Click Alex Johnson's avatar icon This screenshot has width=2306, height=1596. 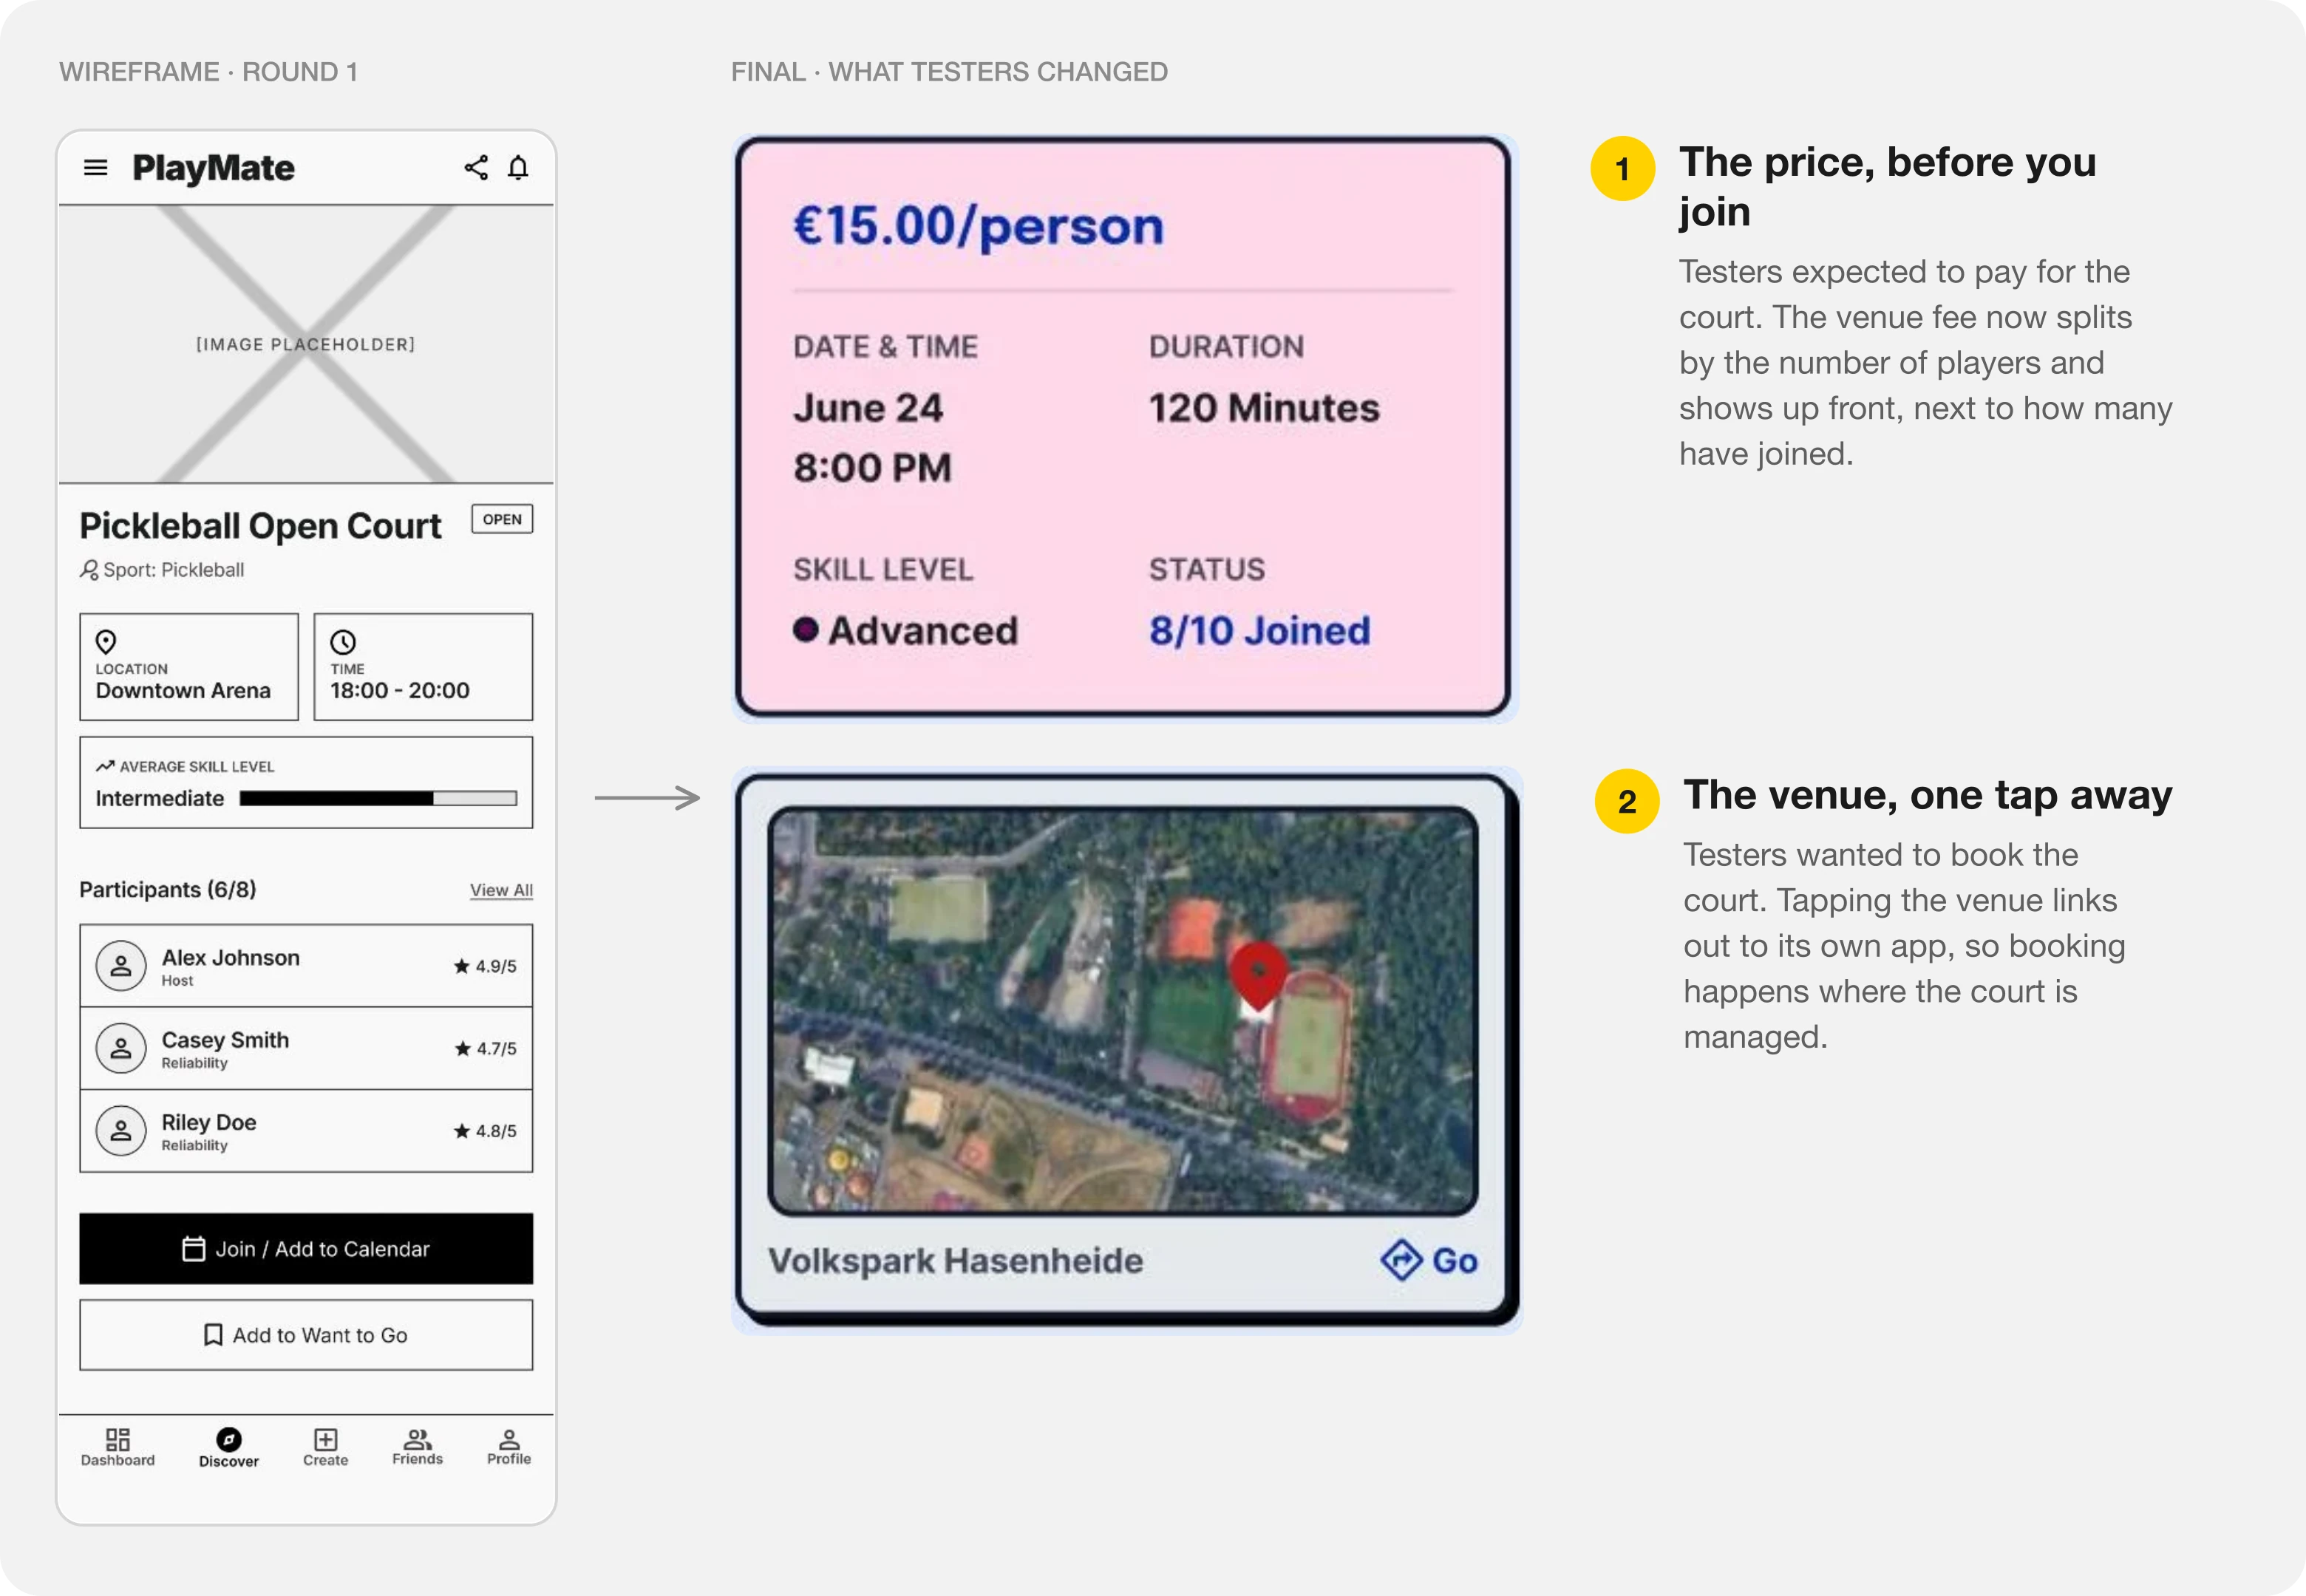[121, 966]
